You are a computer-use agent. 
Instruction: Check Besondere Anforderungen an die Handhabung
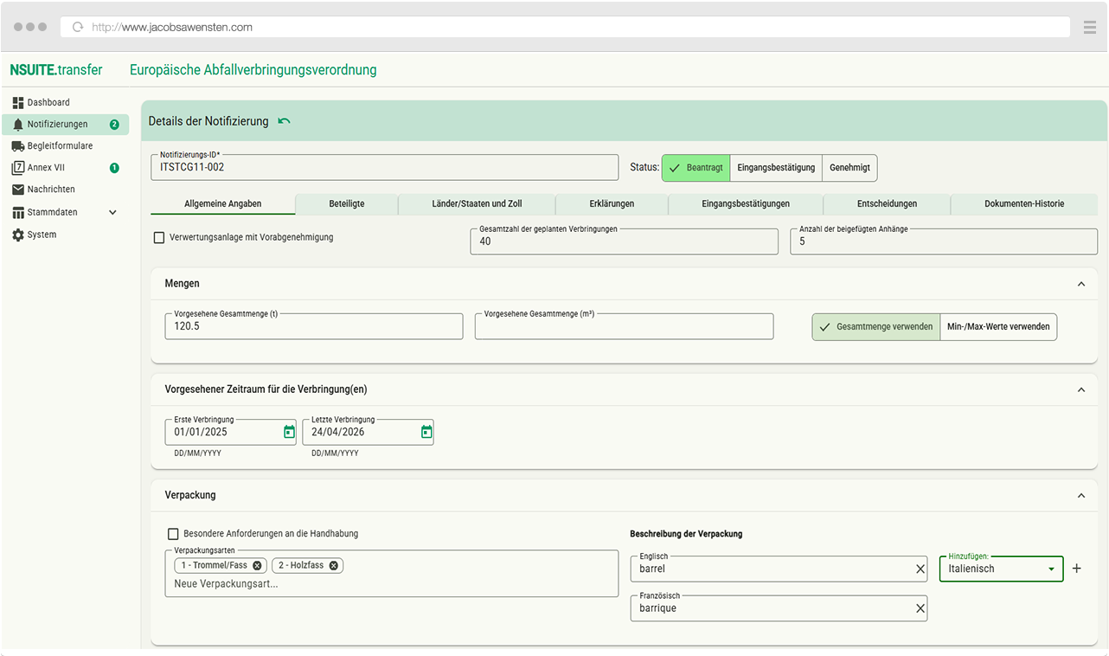[x=174, y=534]
